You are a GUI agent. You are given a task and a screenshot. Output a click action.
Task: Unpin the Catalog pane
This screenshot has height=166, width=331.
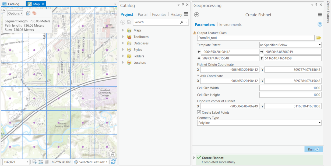pos(182,5)
